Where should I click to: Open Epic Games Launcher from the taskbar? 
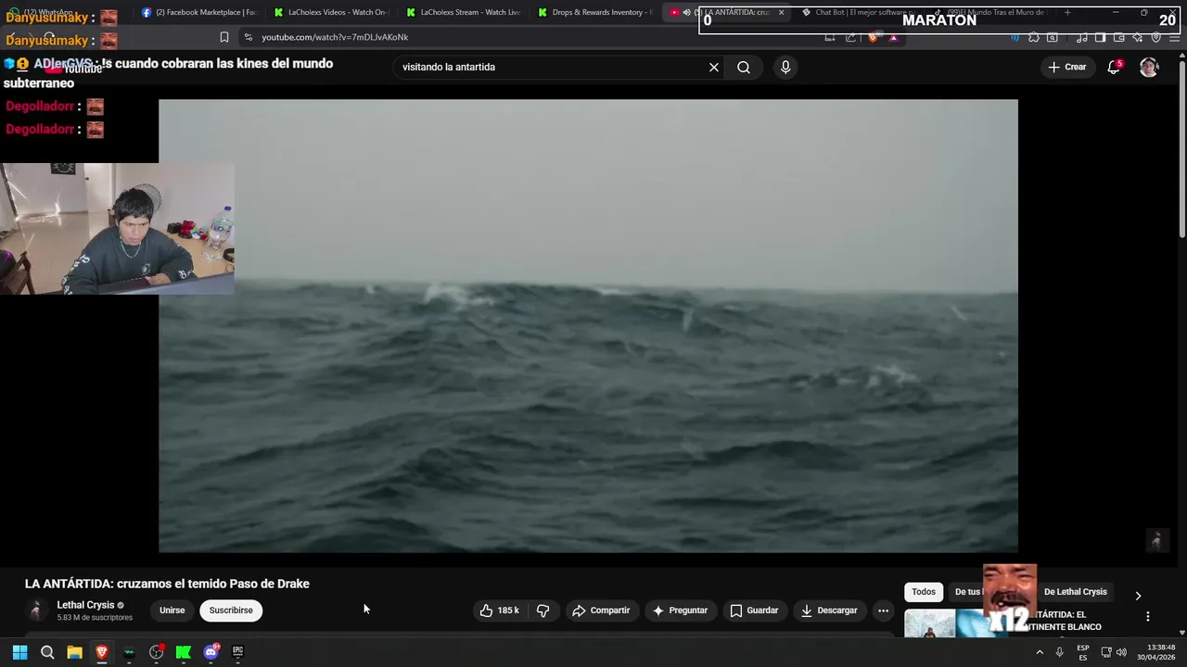click(237, 652)
